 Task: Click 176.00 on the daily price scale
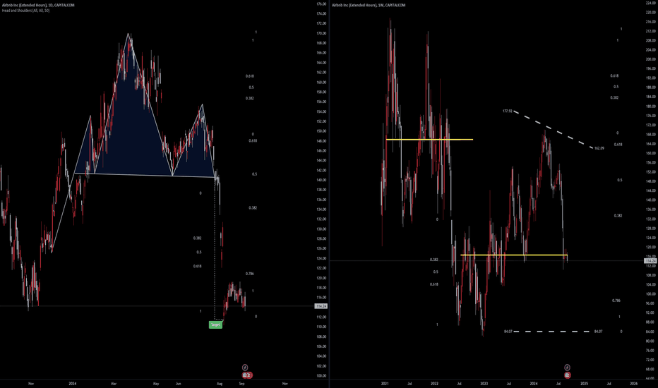point(321,4)
